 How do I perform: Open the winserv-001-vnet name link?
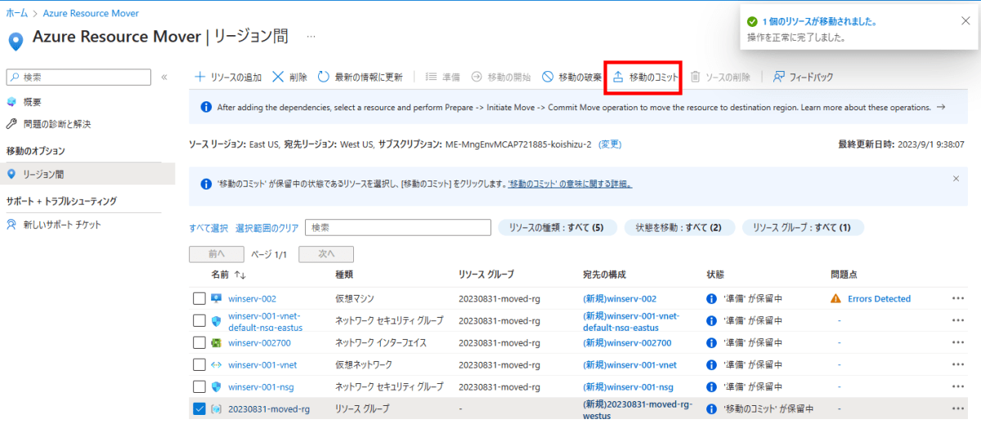click(x=262, y=365)
